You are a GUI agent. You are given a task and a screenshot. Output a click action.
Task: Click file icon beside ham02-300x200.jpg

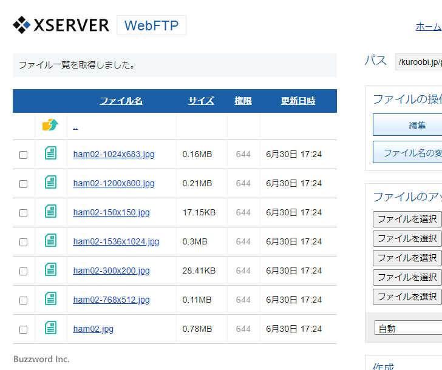tap(51, 270)
